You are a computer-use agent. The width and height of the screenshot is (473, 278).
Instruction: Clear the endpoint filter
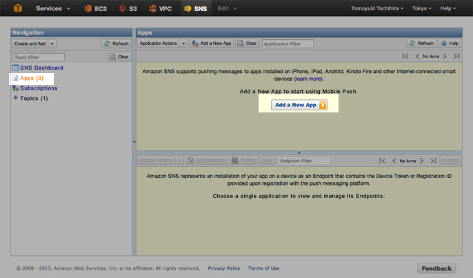268,160
